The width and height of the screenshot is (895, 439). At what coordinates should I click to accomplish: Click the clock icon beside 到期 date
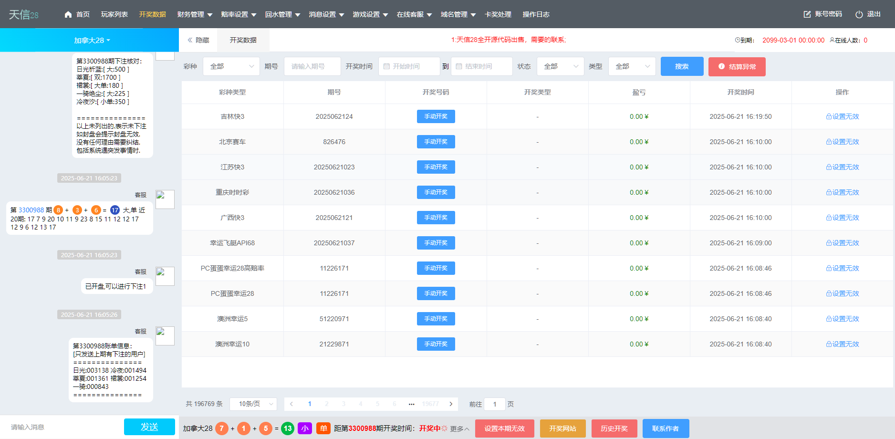[737, 40]
